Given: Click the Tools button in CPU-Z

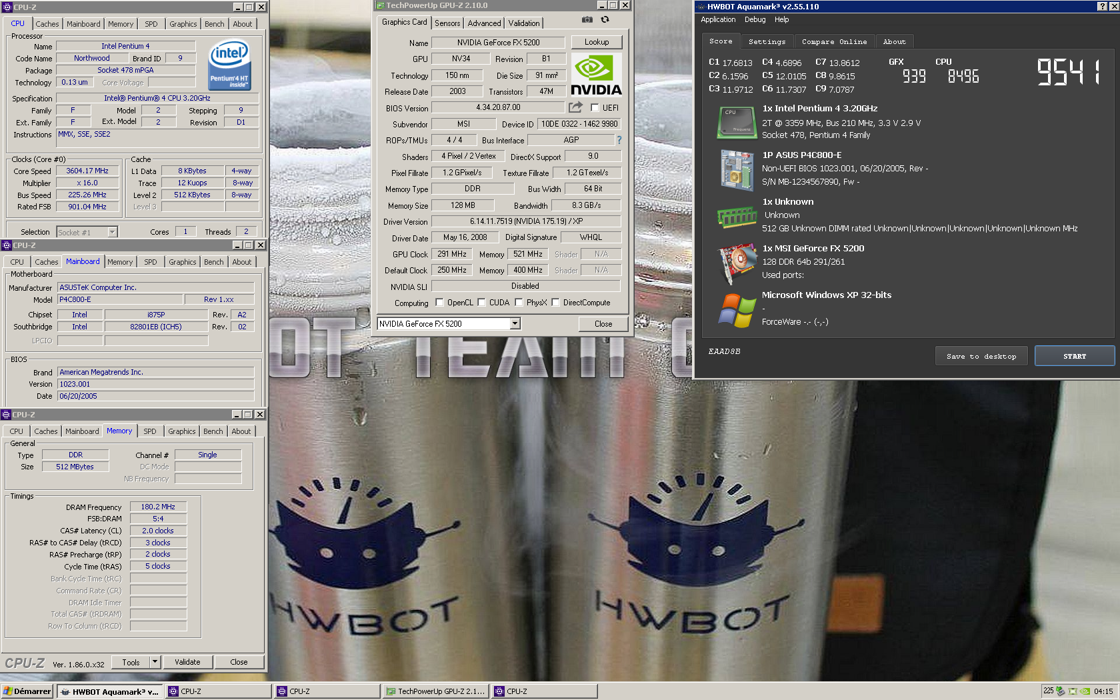Looking at the screenshot, I should (x=131, y=662).
